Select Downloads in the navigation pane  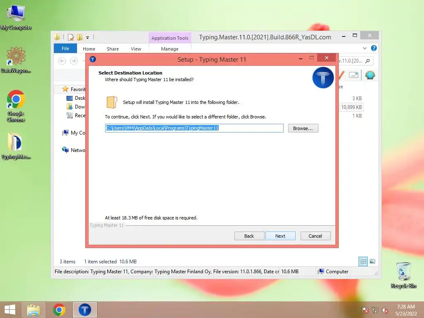tap(76, 106)
